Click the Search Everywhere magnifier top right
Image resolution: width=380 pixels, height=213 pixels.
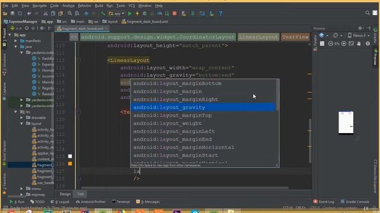pyautogui.click(x=368, y=13)
